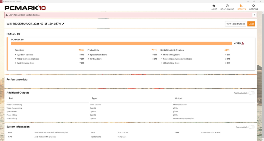The height and width of the screenshot is (141, 264).
Task: Open the Benchmarks gauge icon
Action: click(227, 6)
